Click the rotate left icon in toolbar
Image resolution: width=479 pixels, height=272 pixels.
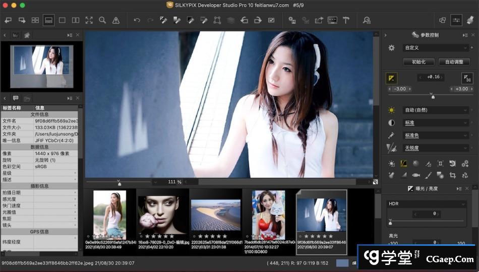pyautogui.click(x=244, y=20)
